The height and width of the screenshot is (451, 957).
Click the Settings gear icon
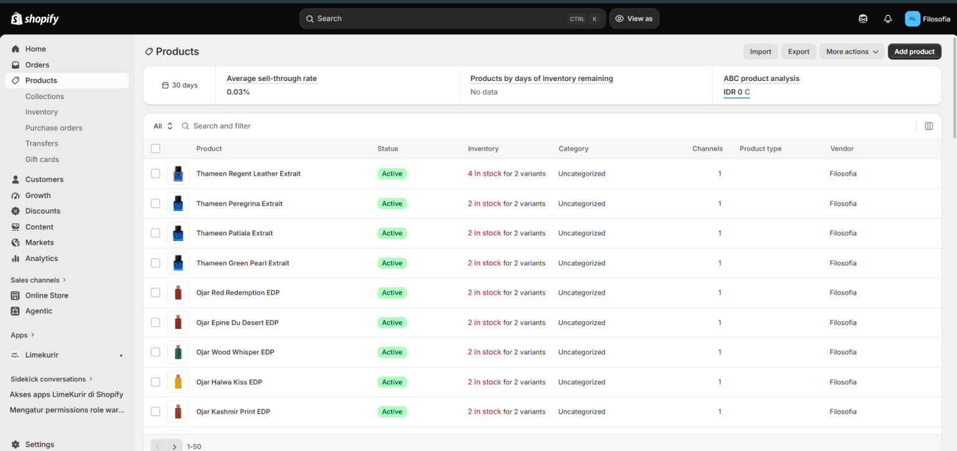pyautogui.click(x=16, y=444)
